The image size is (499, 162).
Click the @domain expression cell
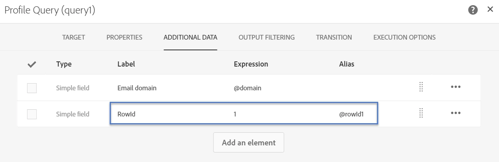coord(248,88)
